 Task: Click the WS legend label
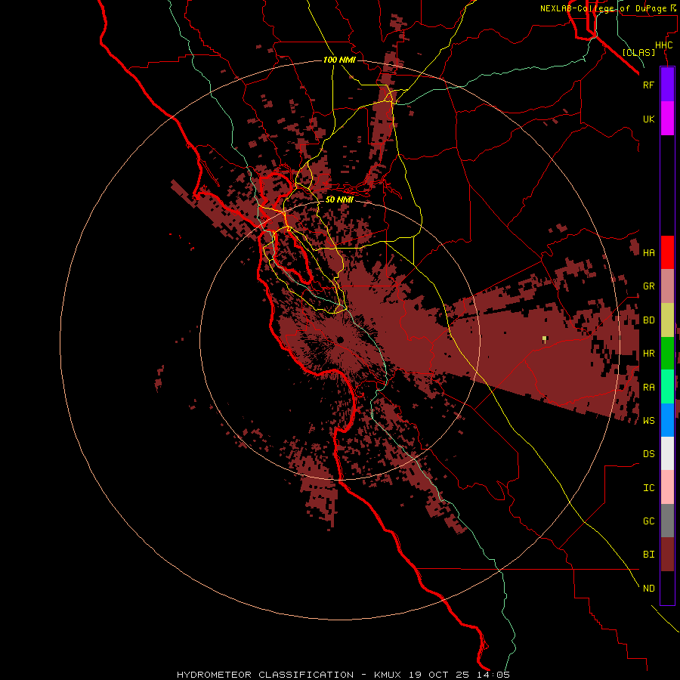(x=649, y=421)
